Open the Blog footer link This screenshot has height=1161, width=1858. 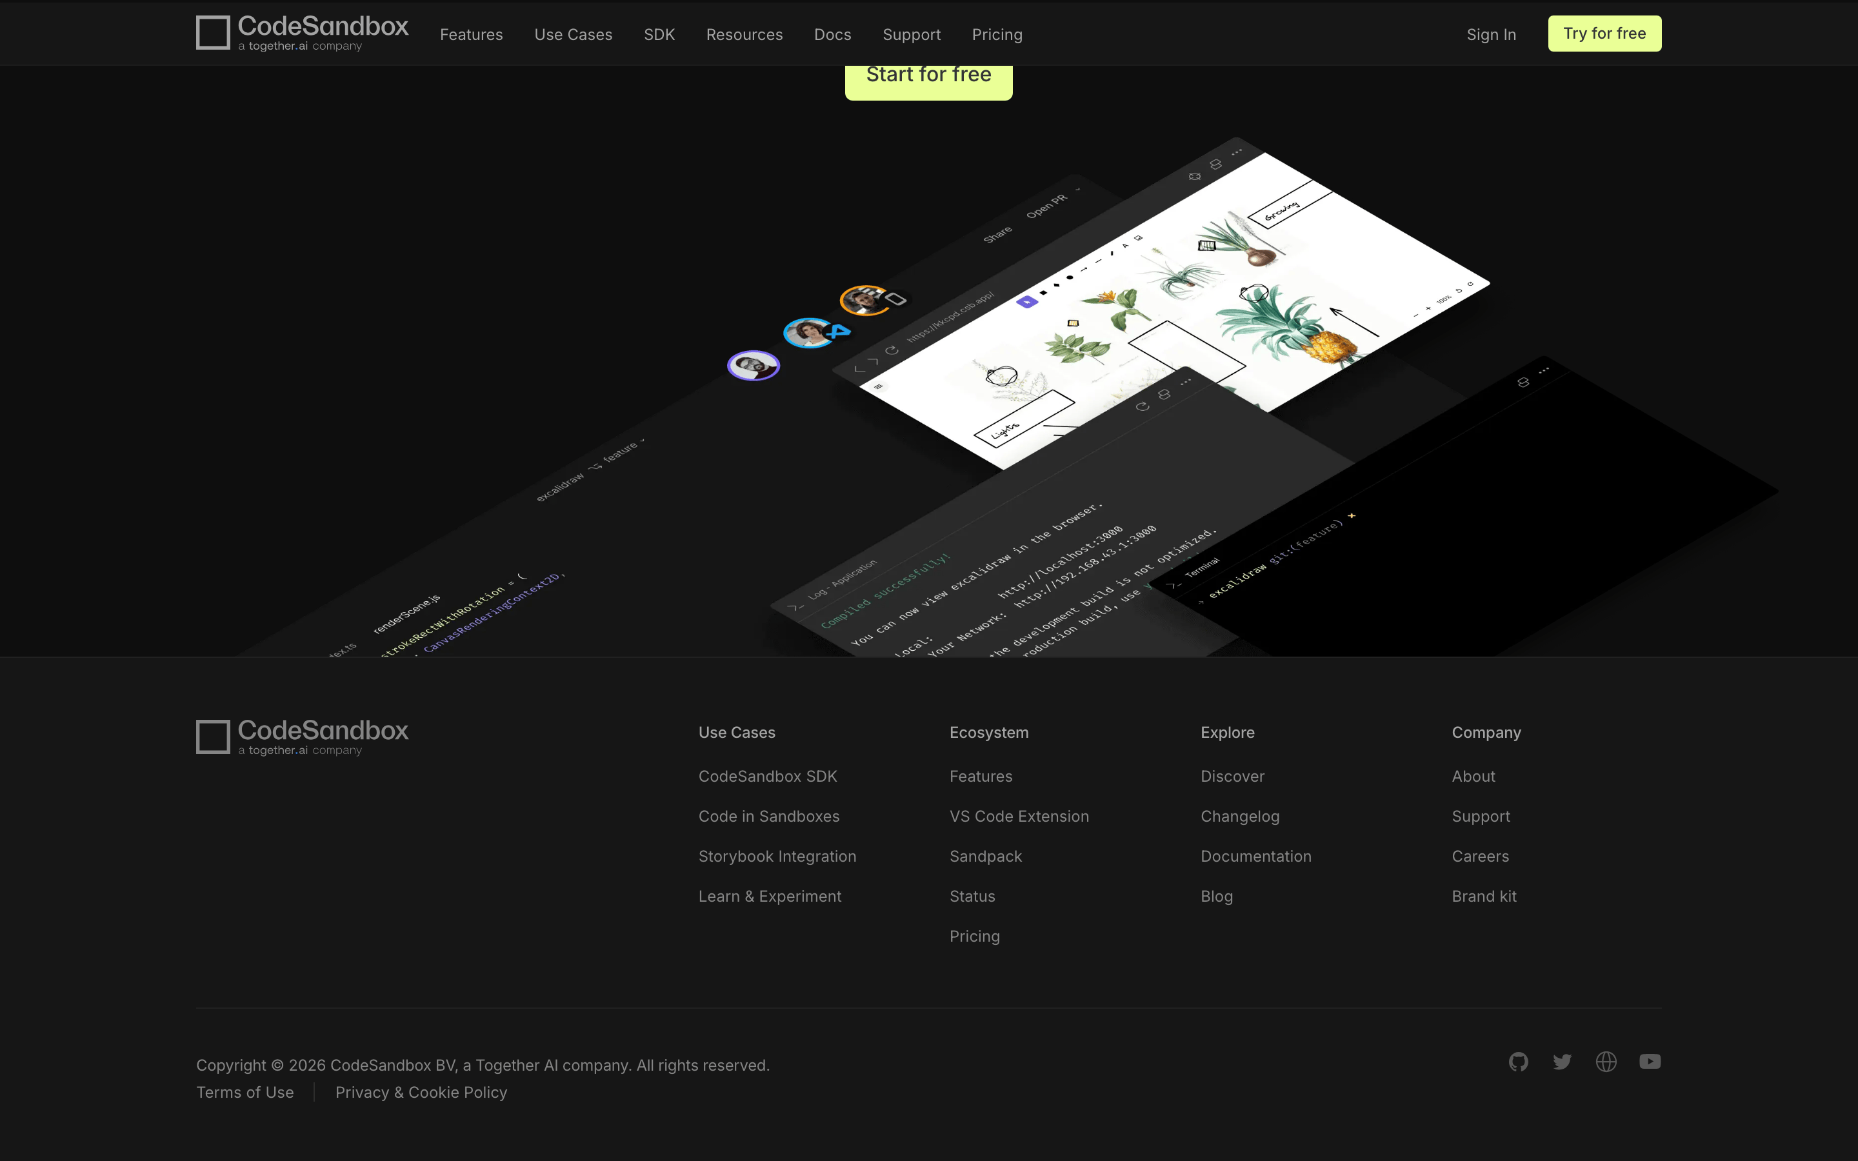(1216, 896)
